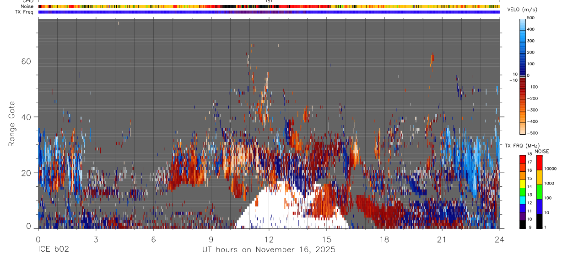Click the x-axis hour tick '15'
562x259 pixels.
(327, 239)
